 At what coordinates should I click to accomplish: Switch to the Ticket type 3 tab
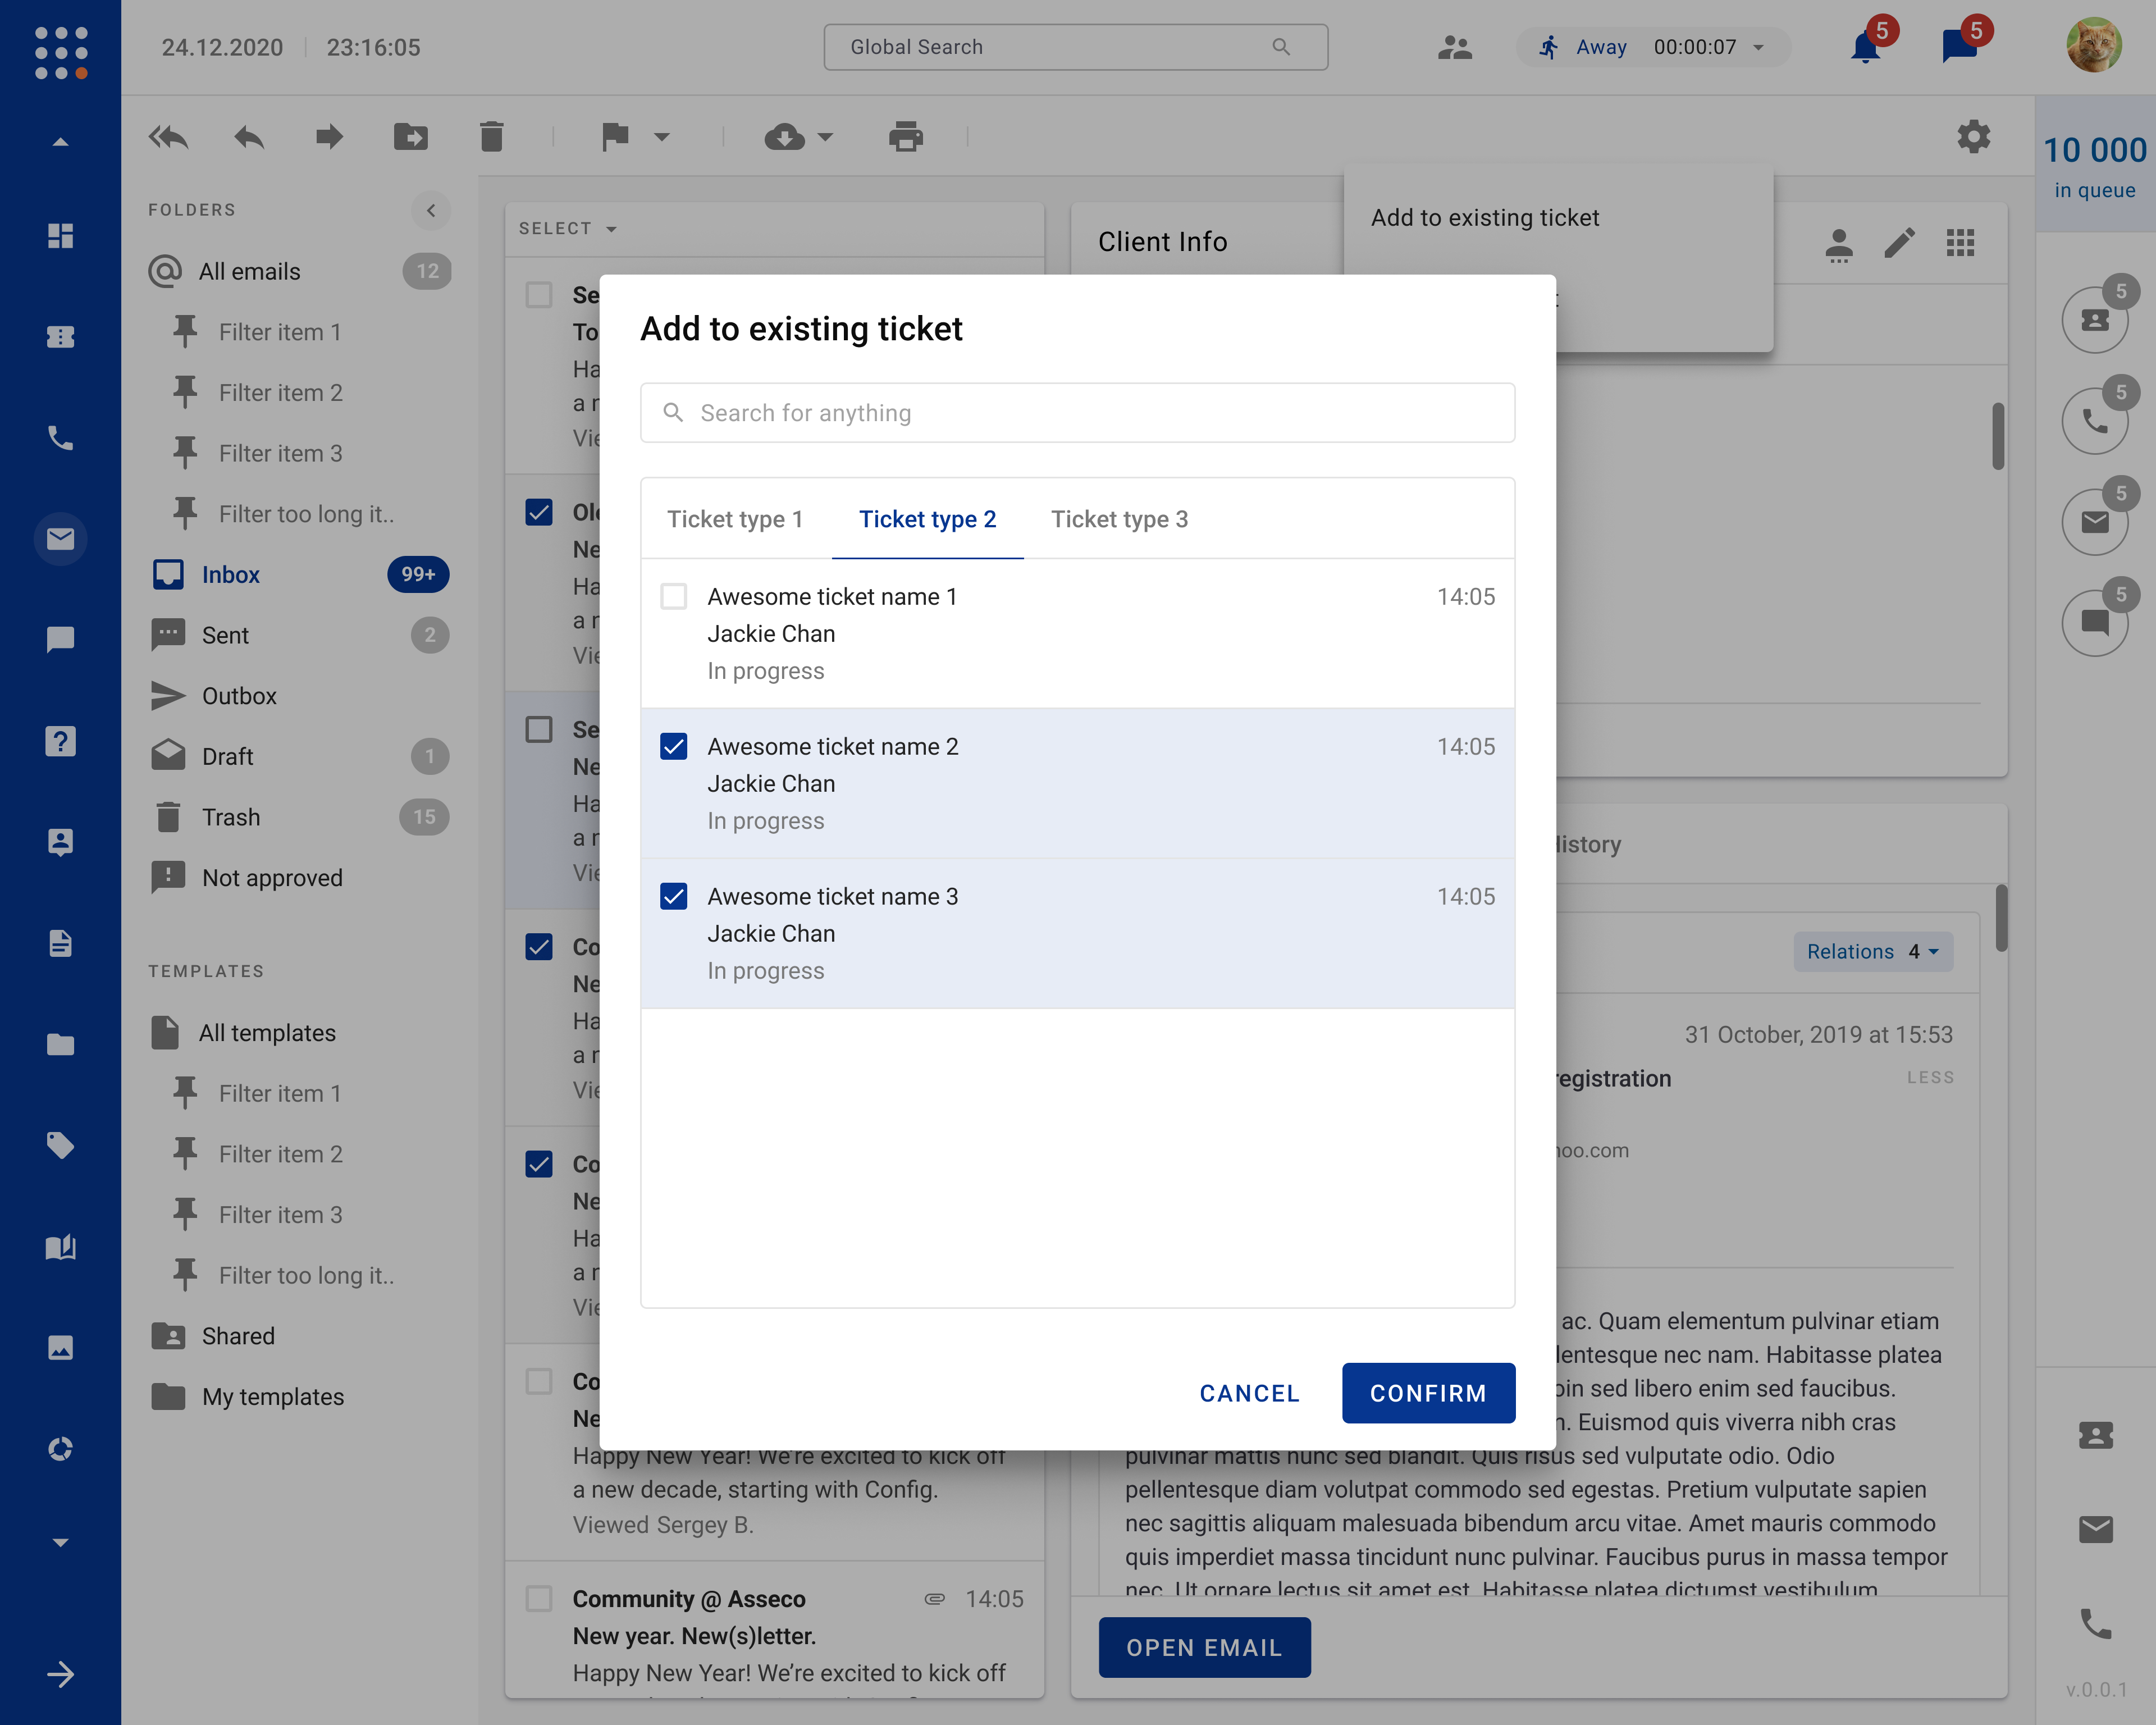1119,519
